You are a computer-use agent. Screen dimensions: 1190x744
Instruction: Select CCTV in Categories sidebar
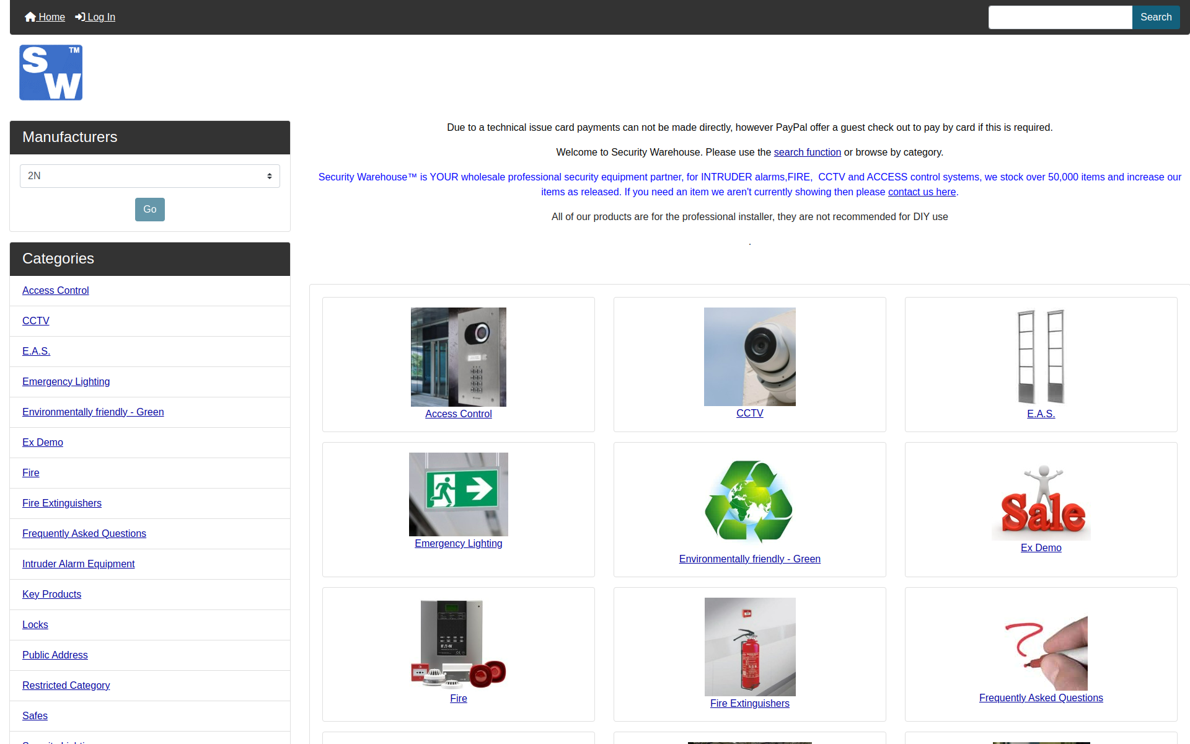click(x=36, y=321)
